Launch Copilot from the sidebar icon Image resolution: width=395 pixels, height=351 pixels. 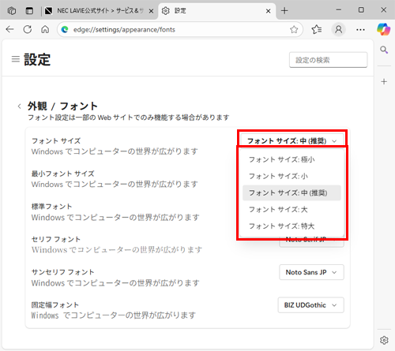click(x=383, y=29)
